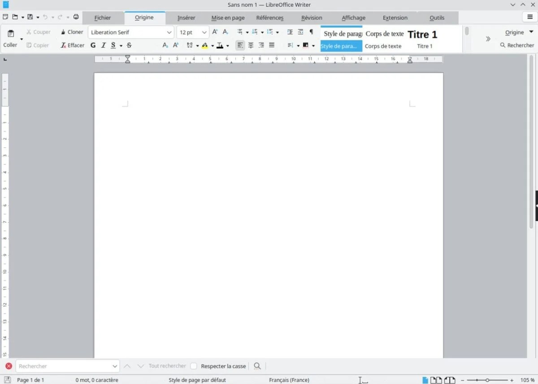Click the zoom slider handle
Screen dimensions: 538x384
pyautogui.click(x=487, y=380)
